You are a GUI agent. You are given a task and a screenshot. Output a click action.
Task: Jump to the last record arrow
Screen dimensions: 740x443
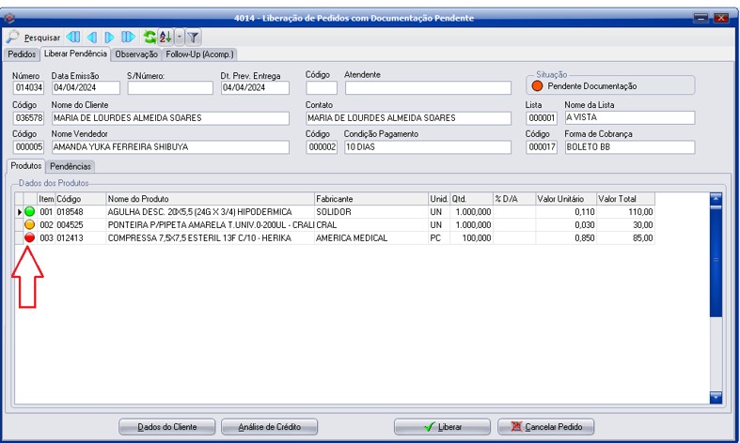129,38
